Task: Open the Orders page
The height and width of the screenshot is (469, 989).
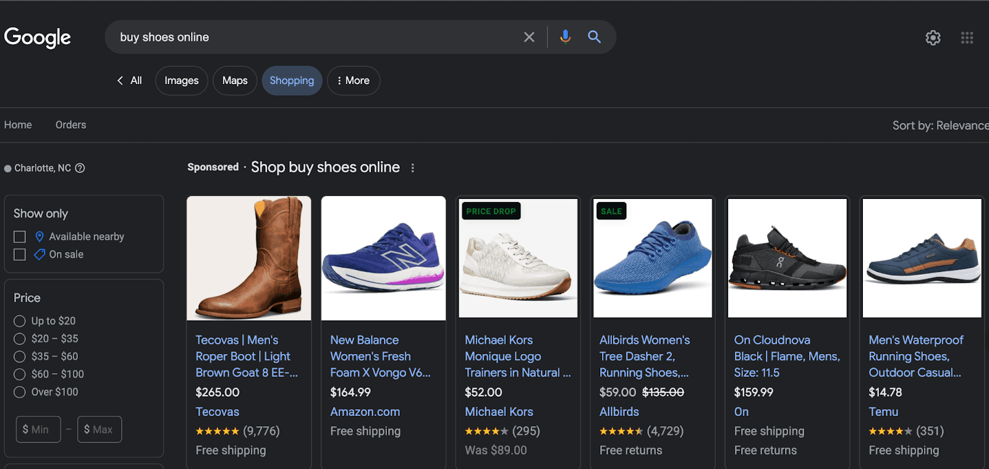Action: tap(71, 125)
